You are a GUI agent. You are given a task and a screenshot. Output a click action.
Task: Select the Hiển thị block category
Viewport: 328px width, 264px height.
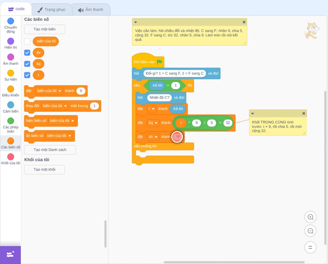11,44
